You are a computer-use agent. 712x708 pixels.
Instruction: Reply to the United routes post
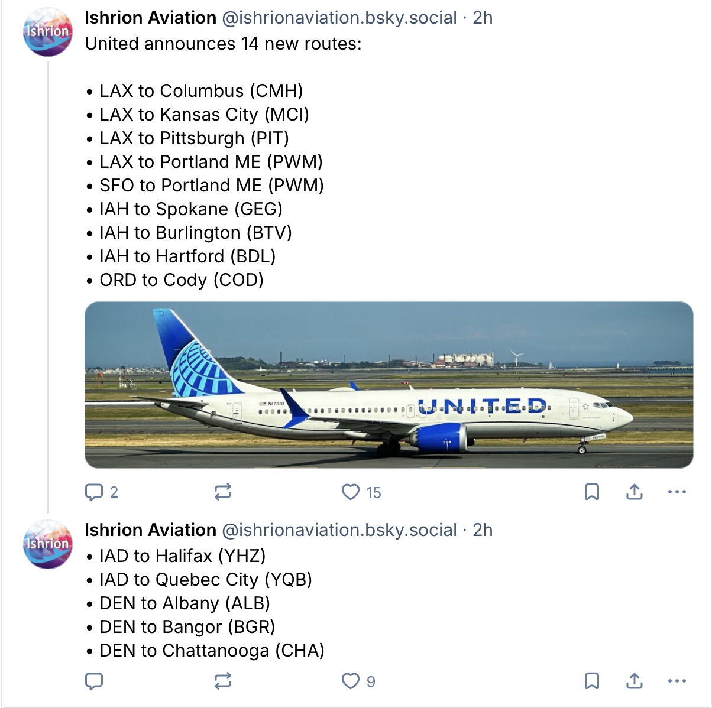[95, 491]
